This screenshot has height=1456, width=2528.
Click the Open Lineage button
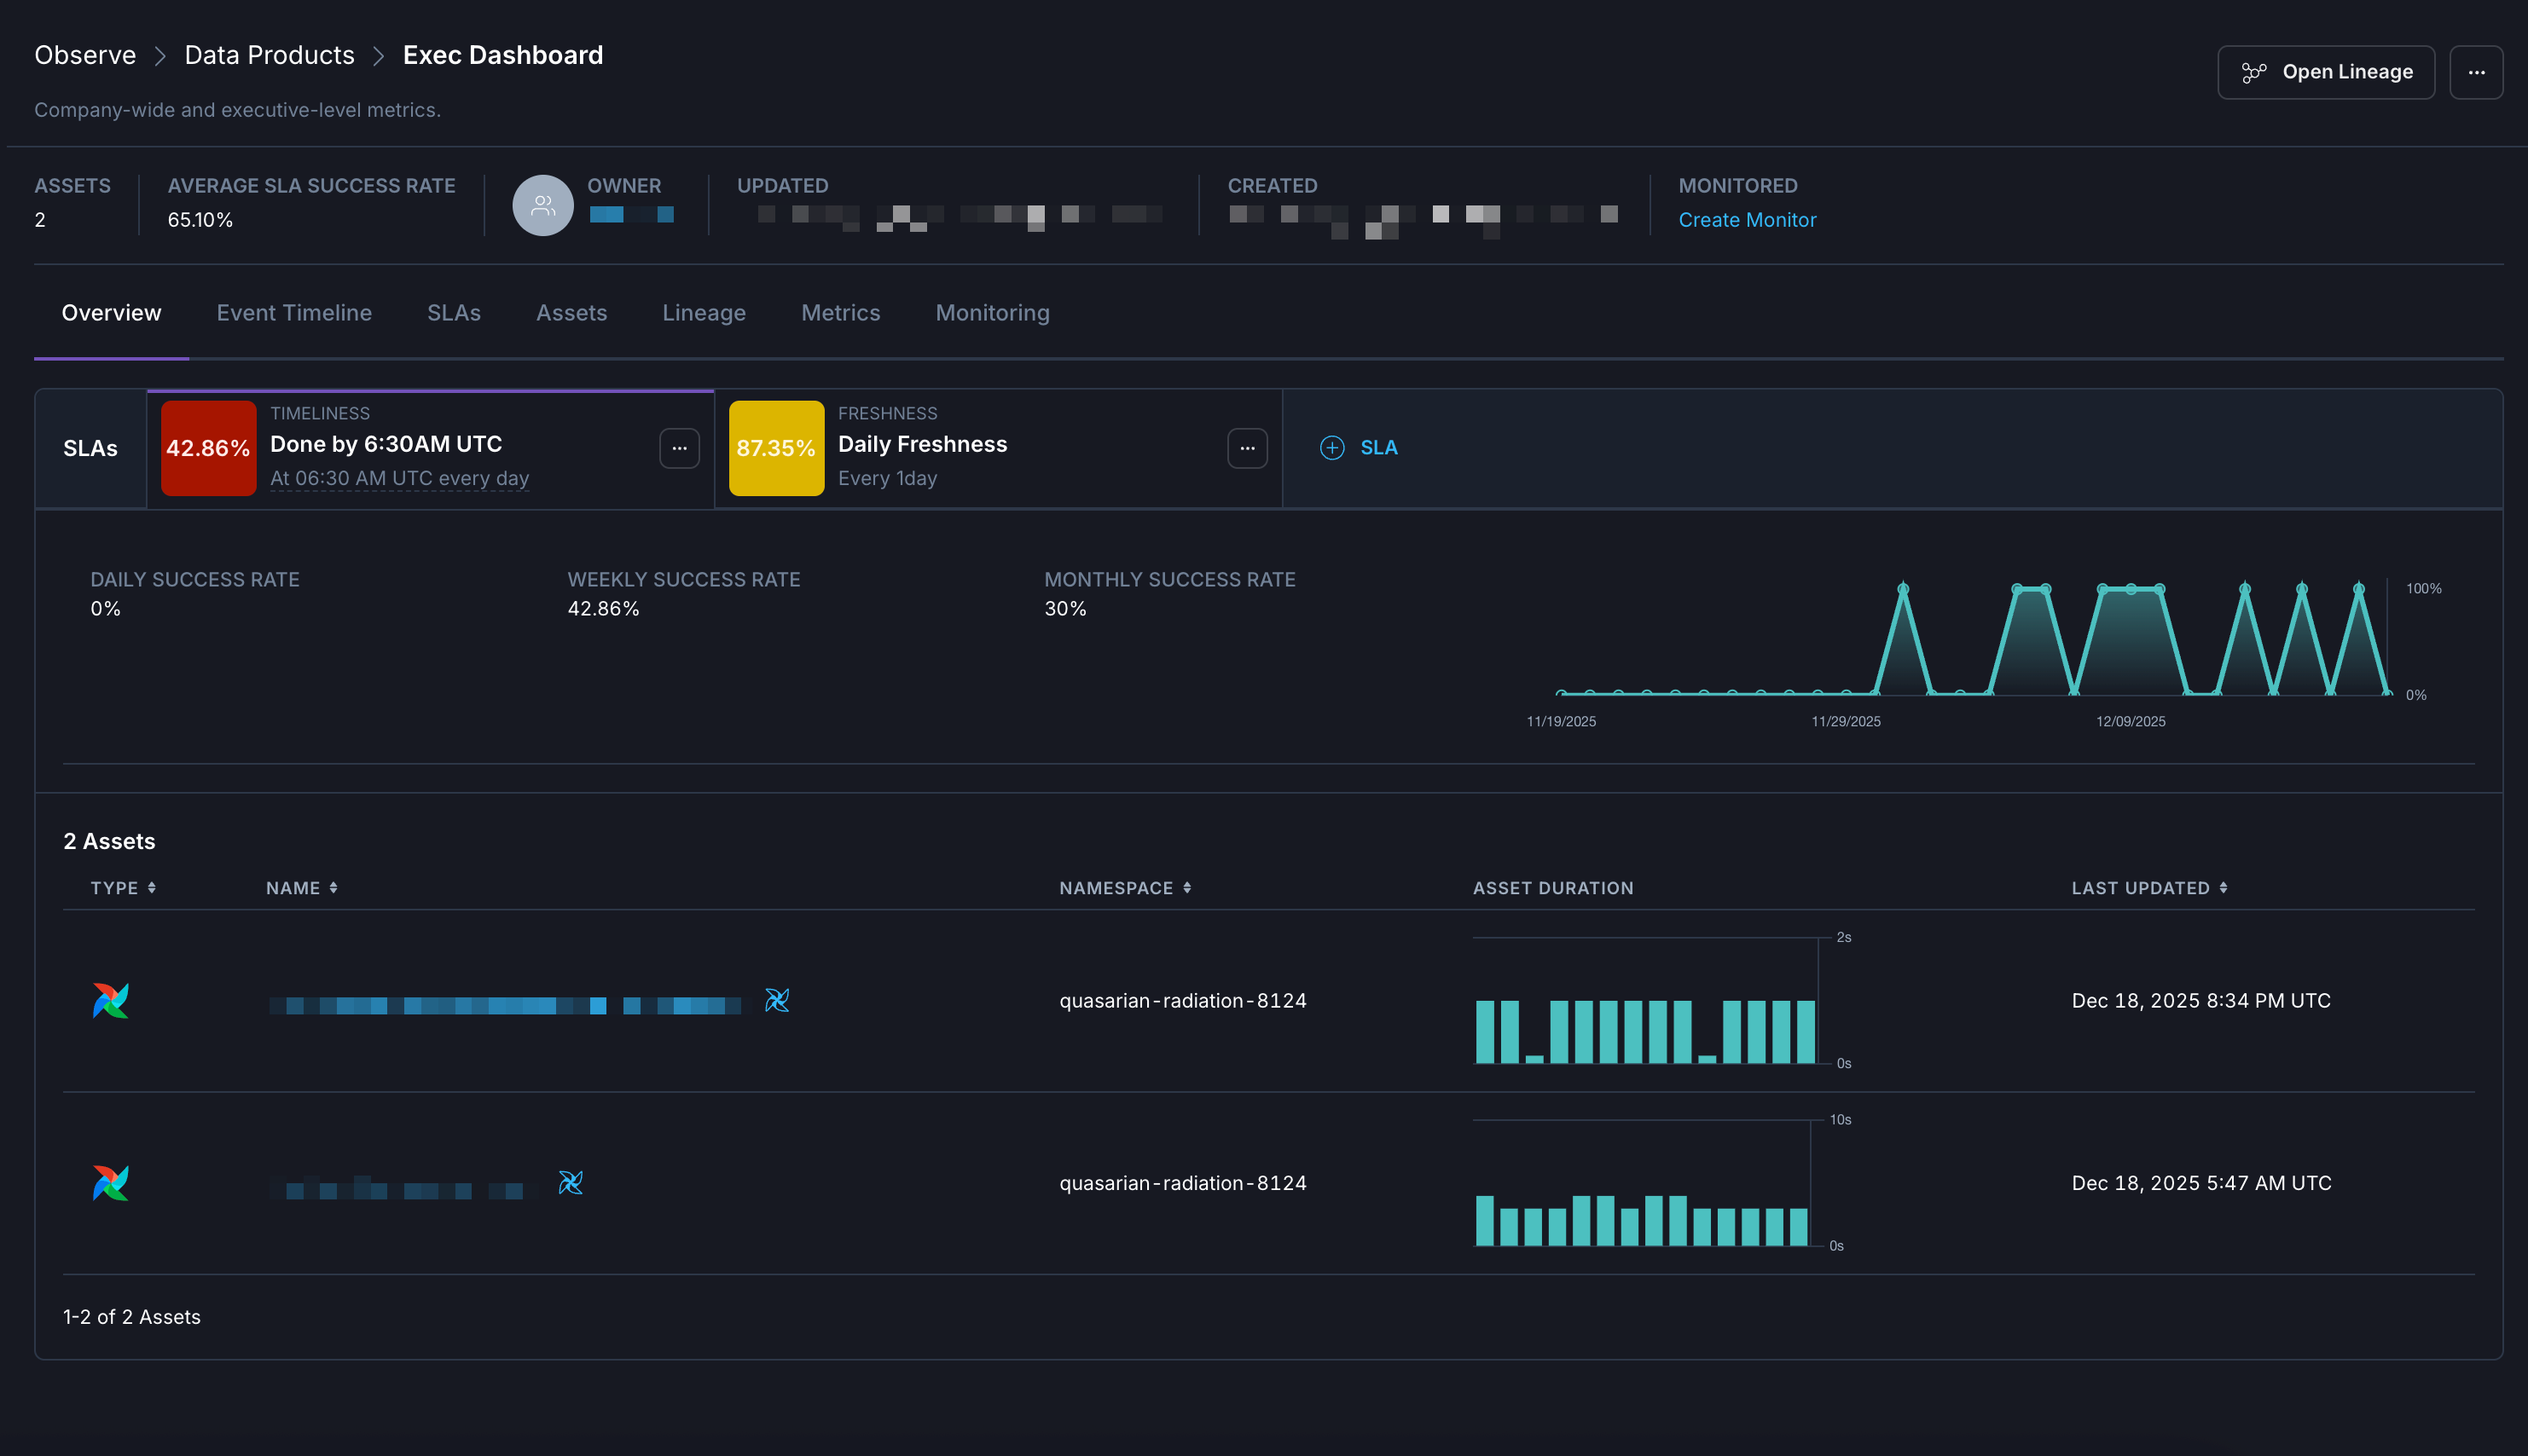2326,71
